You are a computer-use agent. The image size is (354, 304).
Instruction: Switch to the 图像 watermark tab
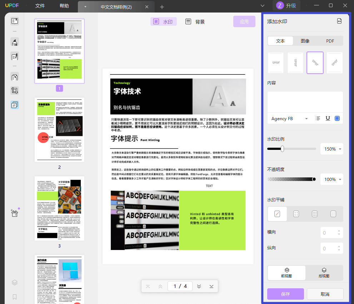[x=305, y=41]
